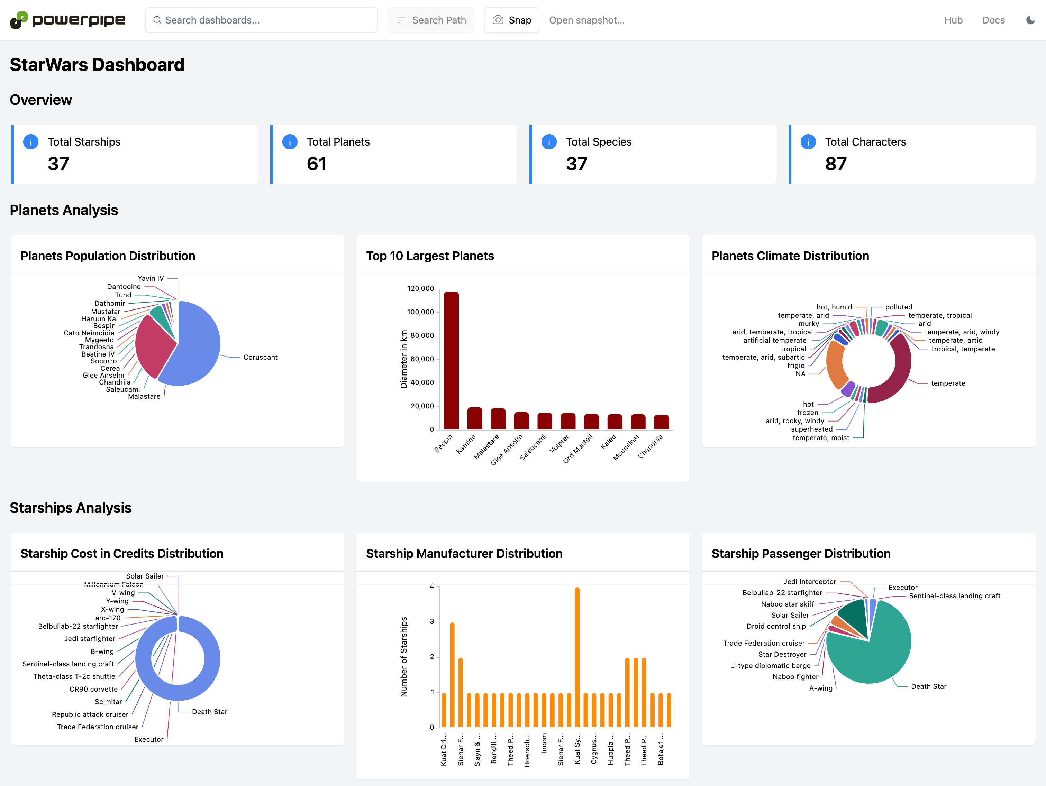The height and width of the screenshot is (786, 1046).
Task: Click the tallest Kuat Sy... manufacturer bar
Action: (x=577, y=657)
